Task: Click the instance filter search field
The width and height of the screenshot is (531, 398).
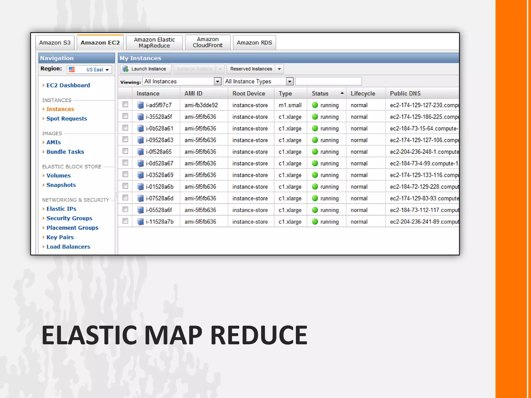Action: click(x=328, y=81)
